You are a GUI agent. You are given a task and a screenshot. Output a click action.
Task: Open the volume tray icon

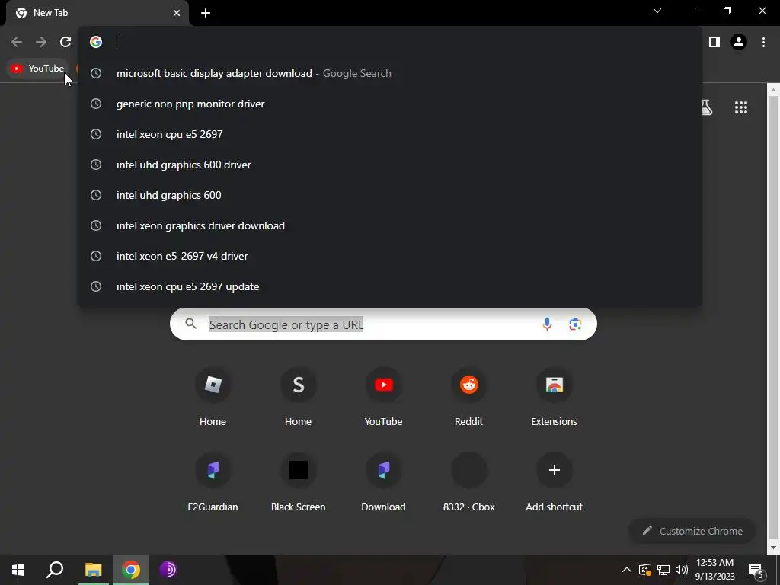coord(682,570)
